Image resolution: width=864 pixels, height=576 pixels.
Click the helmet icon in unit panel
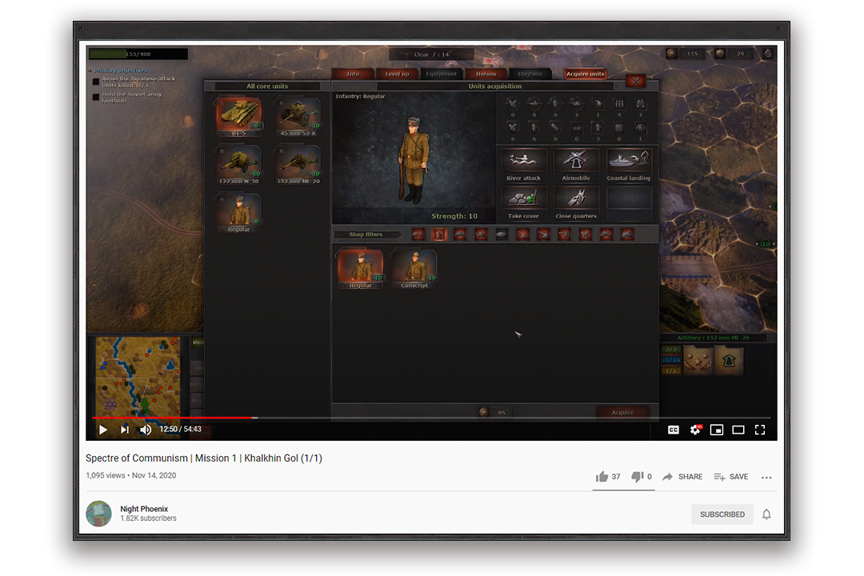(x=729, y=361)
